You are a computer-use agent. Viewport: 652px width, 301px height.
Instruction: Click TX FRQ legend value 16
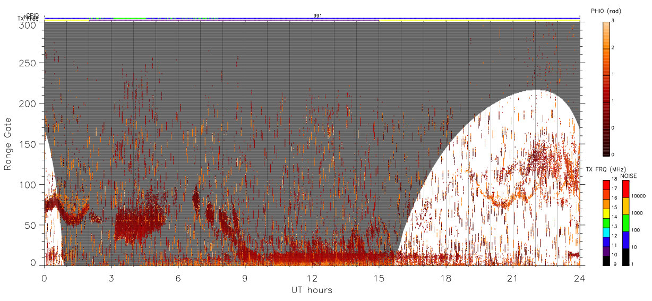[614, 197]
